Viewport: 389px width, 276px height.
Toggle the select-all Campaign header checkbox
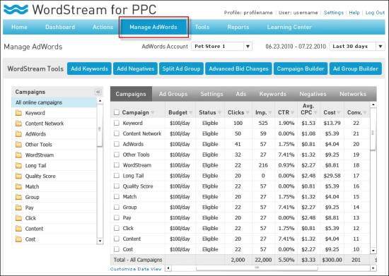point(117,112)
